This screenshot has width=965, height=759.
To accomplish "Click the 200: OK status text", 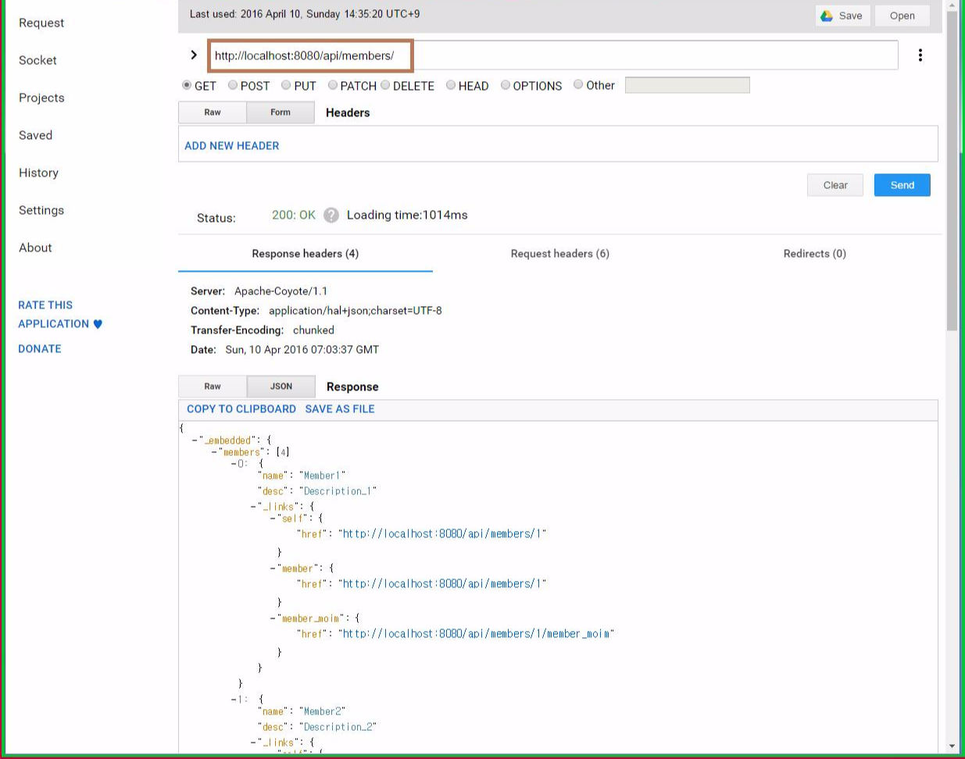I will (294, 216).
